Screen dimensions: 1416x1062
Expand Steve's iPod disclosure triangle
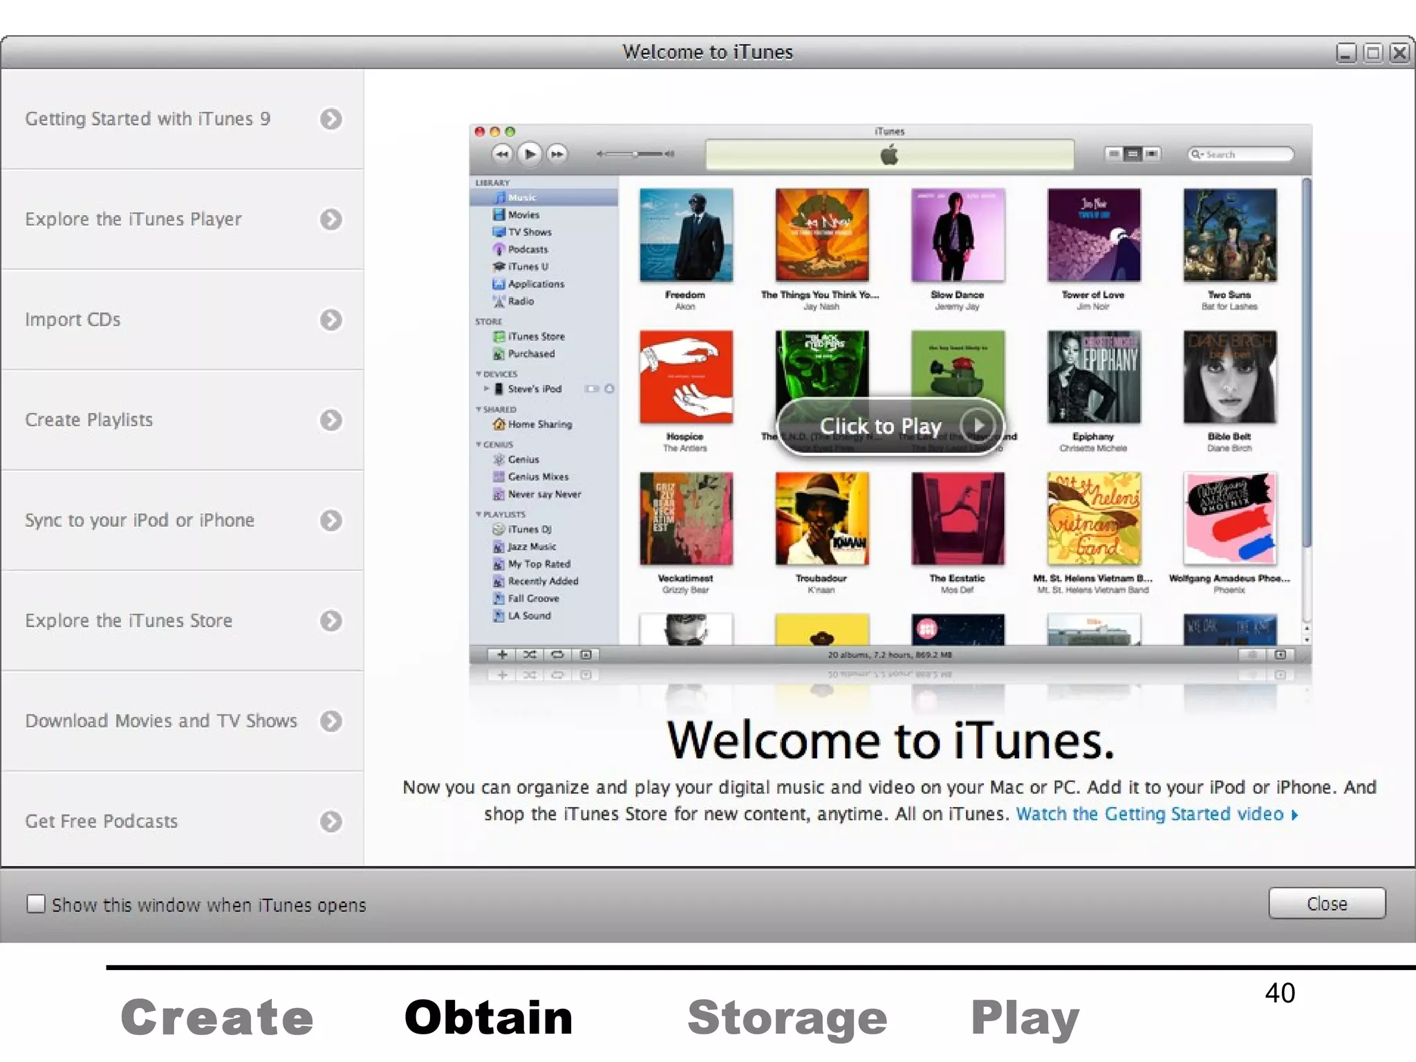pyautogui.click(x=486, y=389)
